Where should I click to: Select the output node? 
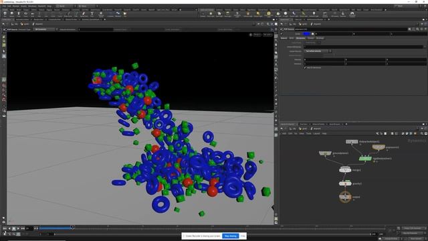[x=345, y=196]
